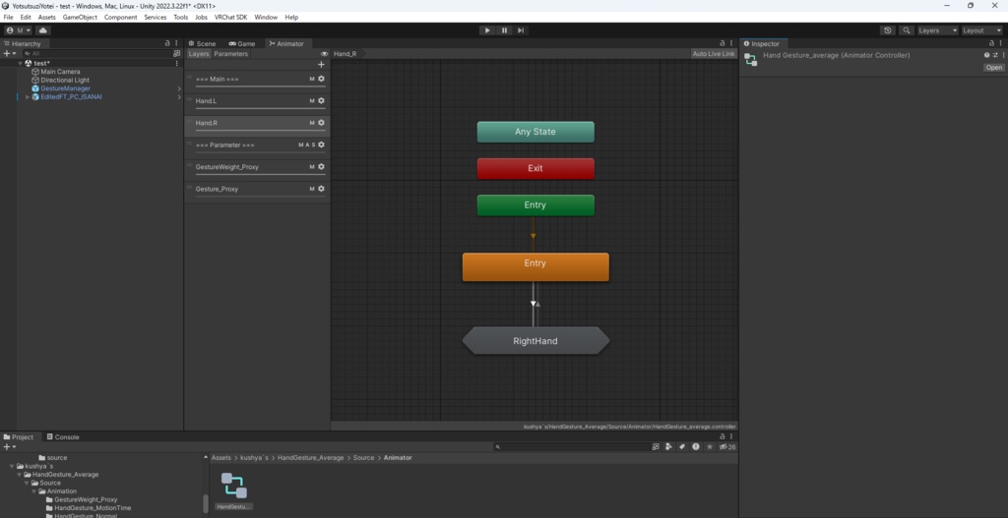Toggle hidden packages visibility count icon
Viewport: 1008px width, 518px height.
click(x=727, y=447)
